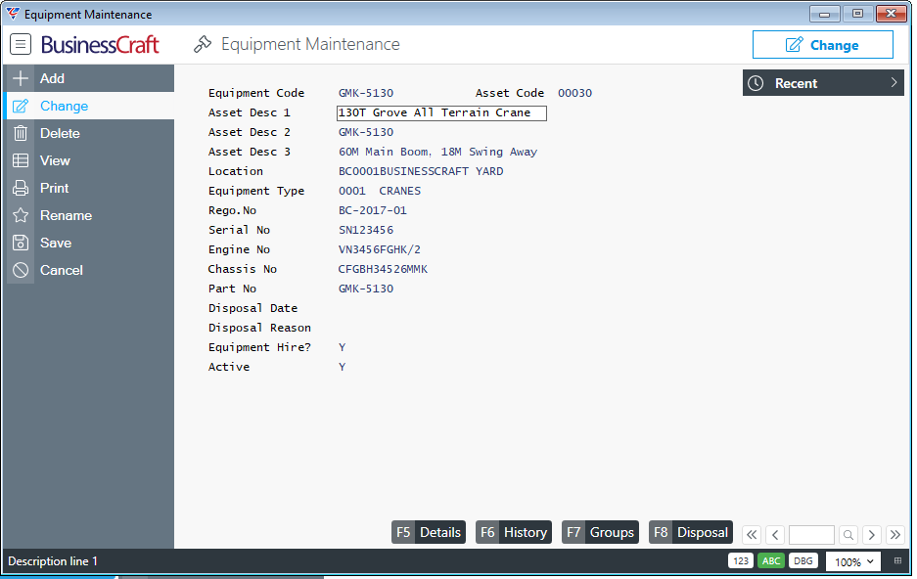Open the 100% zoom level dropdown
917x579 pixels.
coord(852,561)
